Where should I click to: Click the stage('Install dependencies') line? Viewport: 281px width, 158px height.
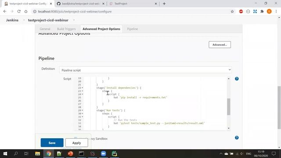[119, 88]
